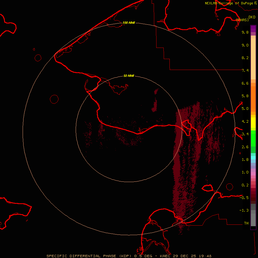Click the [PHAS] units label

click(x=242, y=20)
